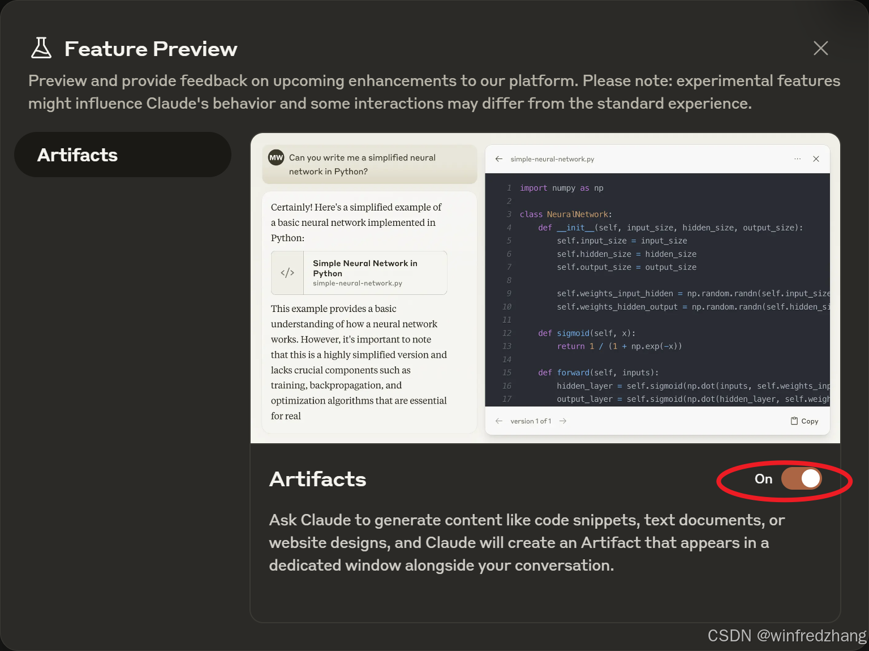The width and height of the screenshot is (869, 651).
Task: Click the 'On' label beside the toggle
Action: click(763, 479)
